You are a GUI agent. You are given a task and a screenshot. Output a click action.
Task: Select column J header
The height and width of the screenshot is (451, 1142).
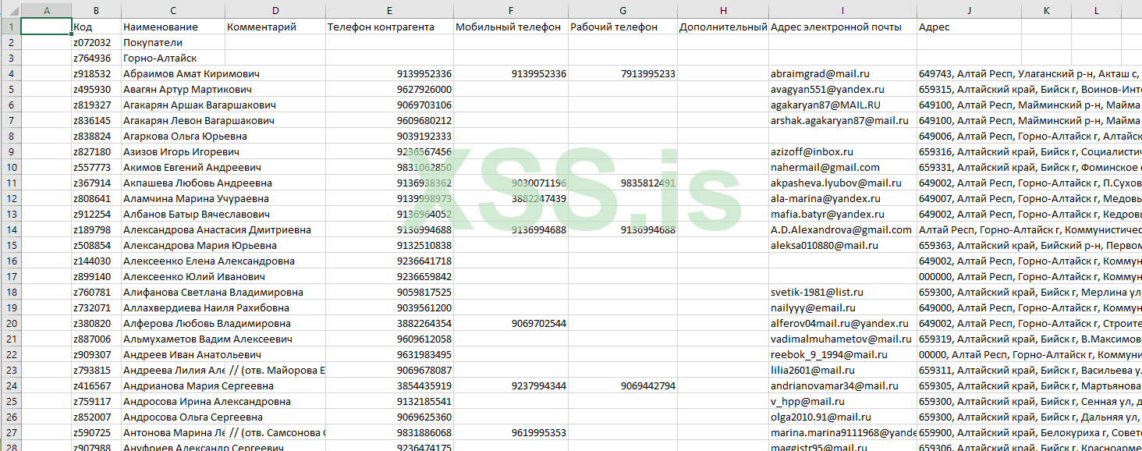pos(969,10)
